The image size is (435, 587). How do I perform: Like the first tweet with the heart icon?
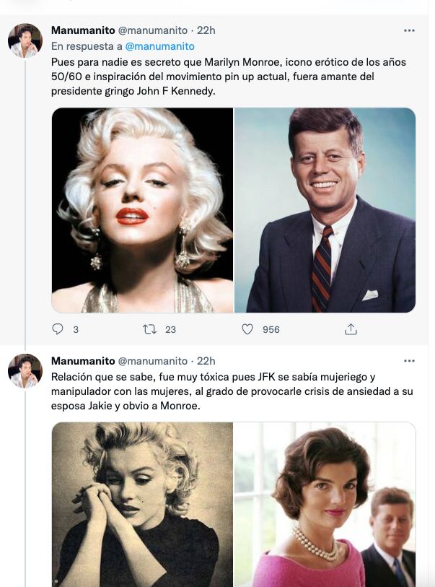247,329
